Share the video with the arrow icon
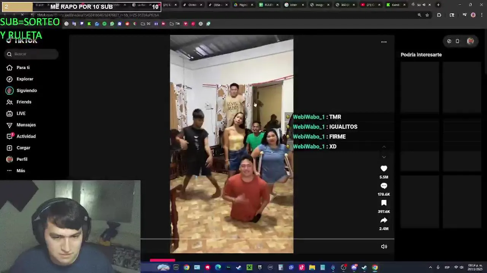The height and width of the screenshot is (273, 487). 384,220
